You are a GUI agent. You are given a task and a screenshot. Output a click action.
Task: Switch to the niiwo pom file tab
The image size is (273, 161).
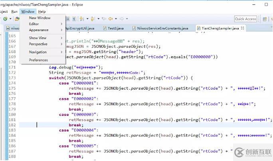point(13,28)
